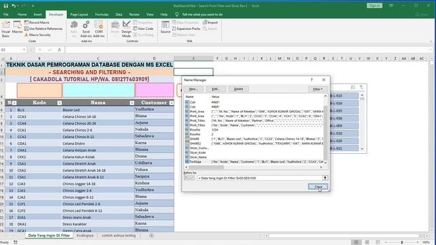
Task: Click the zoom slider in status bar
Action: [x=401, y=242]
